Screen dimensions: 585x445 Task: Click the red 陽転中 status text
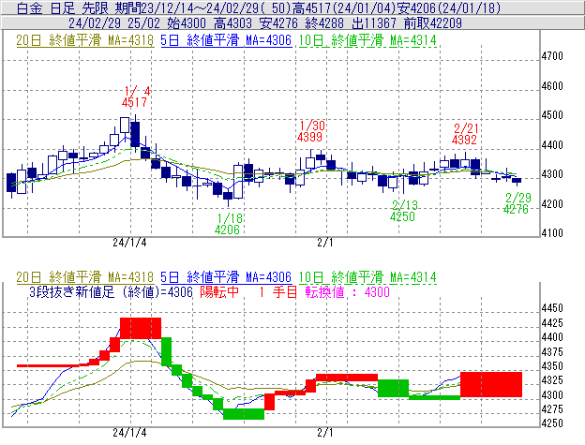219,291
